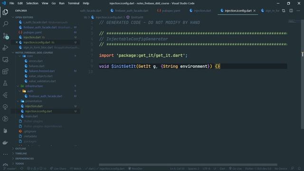Click the master branch status bar item
This screenshot has height=171, width=304.
10,169
